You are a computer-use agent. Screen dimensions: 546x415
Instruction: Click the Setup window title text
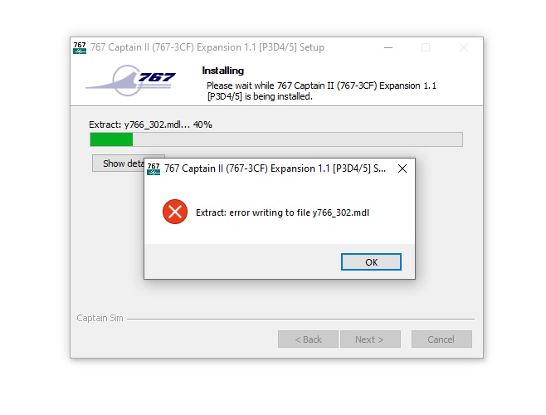coord(207,47)
